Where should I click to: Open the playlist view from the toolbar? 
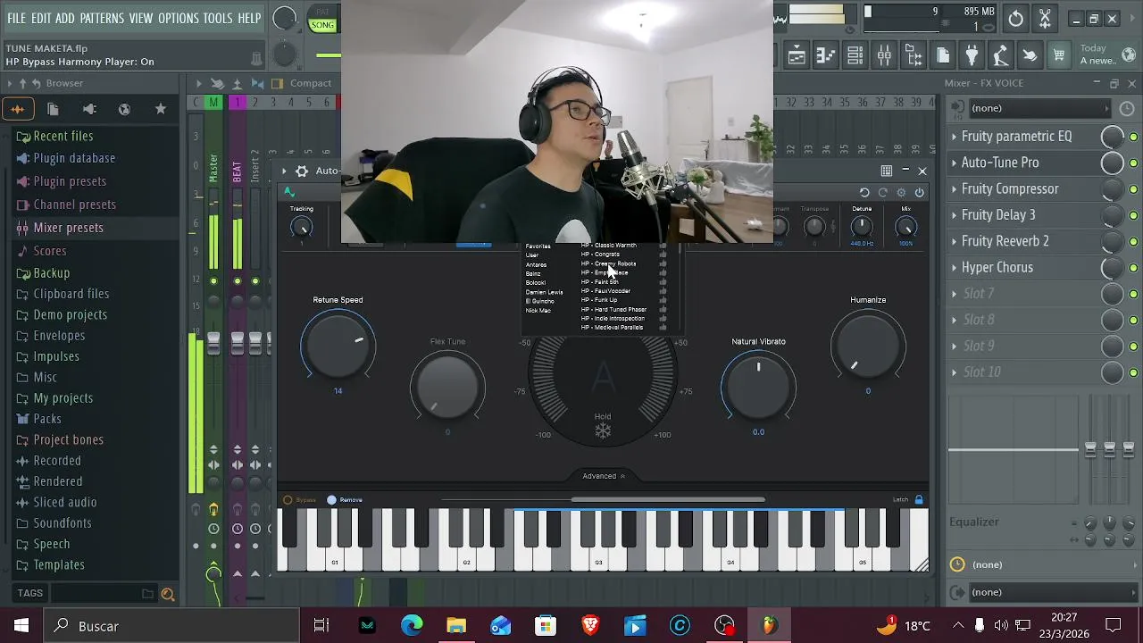click(x=797, y=56)
